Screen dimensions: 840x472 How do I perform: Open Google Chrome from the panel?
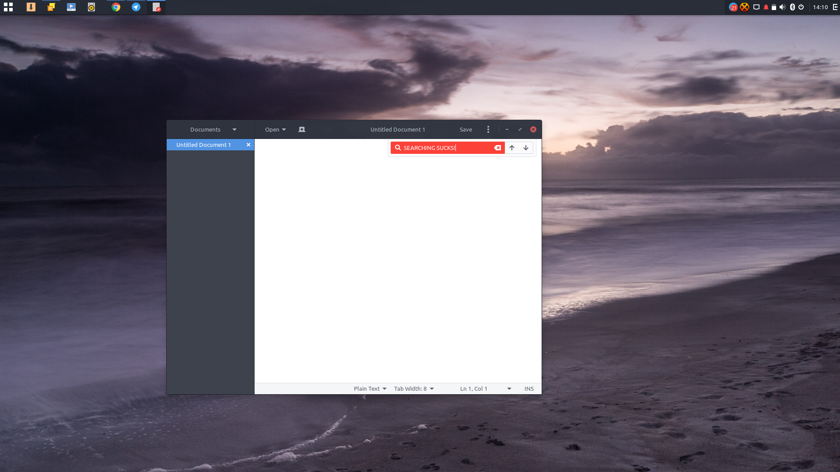click(x=116, y=7)
